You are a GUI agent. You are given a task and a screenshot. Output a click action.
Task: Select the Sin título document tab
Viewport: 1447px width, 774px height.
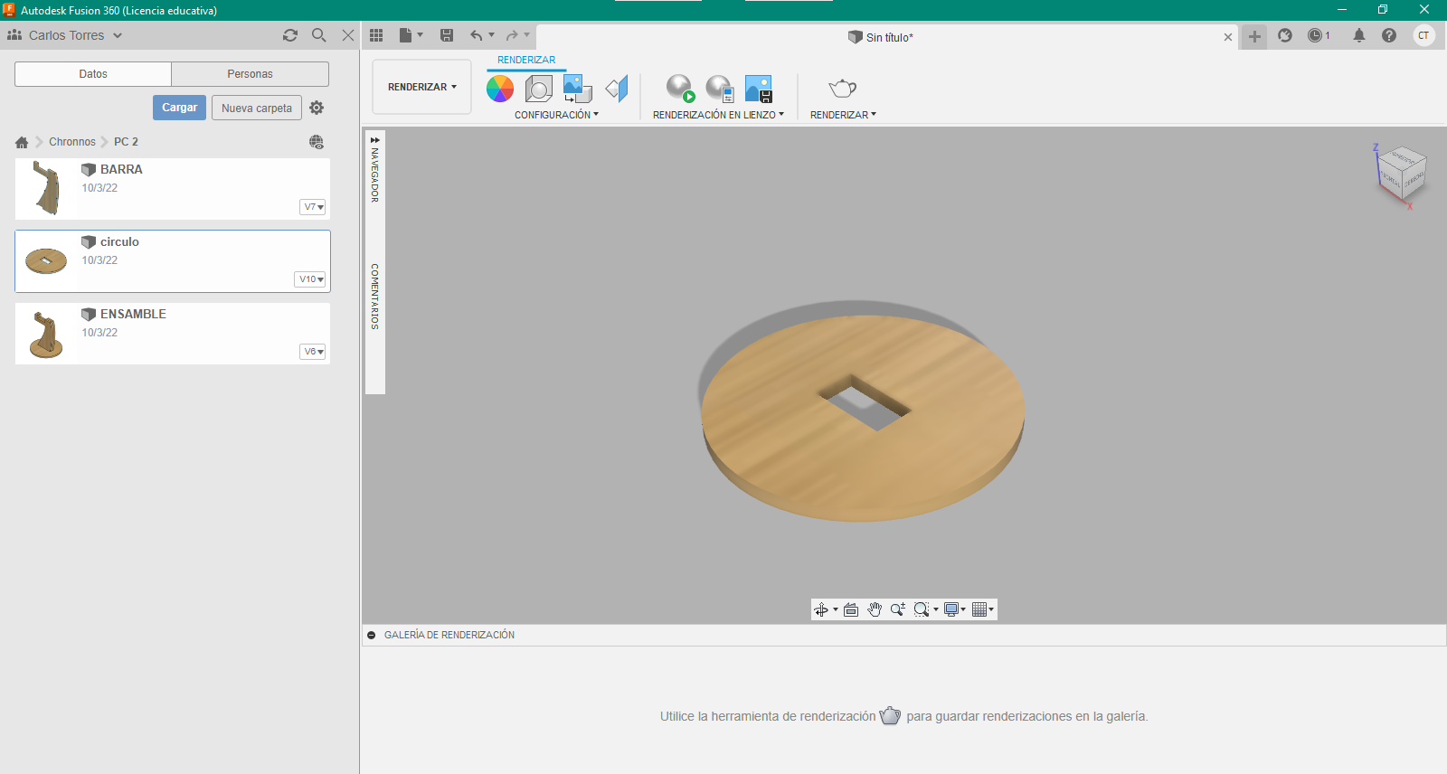(x=881, y=37)
